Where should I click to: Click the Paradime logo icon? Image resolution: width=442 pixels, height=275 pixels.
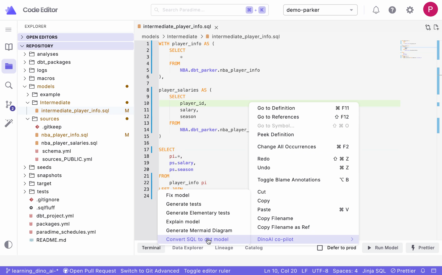11,10
